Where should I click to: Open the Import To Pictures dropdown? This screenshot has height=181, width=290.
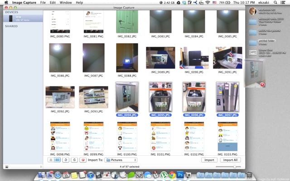tap(121, 160)
